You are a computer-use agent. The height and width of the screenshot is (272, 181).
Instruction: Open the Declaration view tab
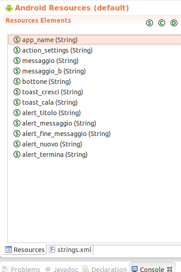(105, 269)
